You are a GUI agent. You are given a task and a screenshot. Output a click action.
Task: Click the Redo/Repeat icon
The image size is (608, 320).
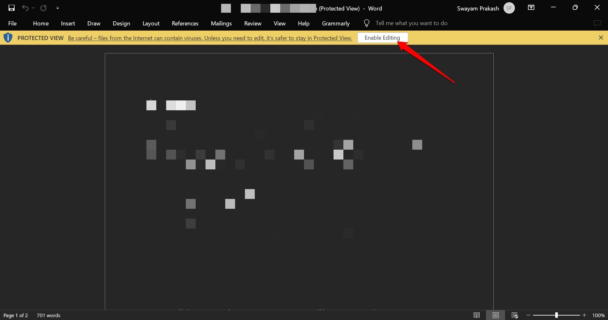point(44,8)
